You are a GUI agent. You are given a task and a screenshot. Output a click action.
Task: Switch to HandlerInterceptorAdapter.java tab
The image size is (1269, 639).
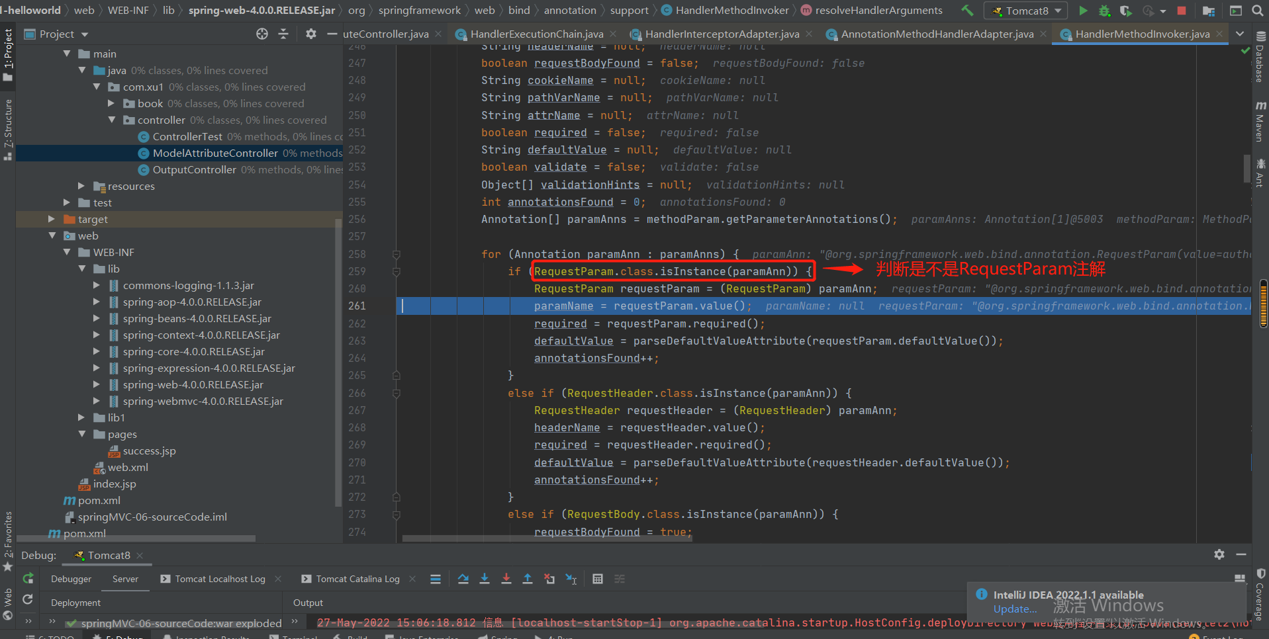pyautogui.click(x=722, y=34)
